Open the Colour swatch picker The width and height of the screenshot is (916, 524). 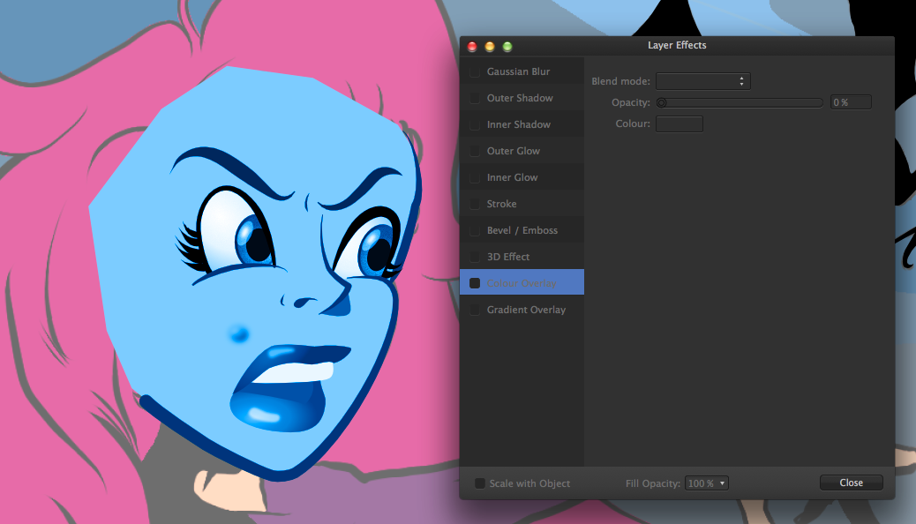(679, 124)
